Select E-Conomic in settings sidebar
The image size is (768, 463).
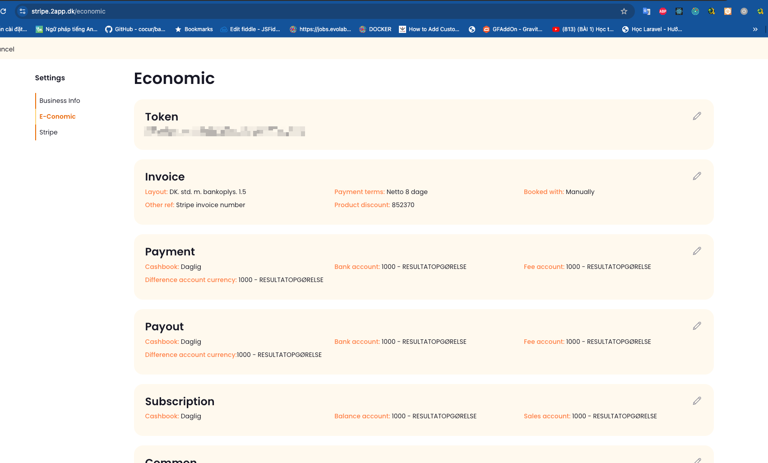coord(57,116)
